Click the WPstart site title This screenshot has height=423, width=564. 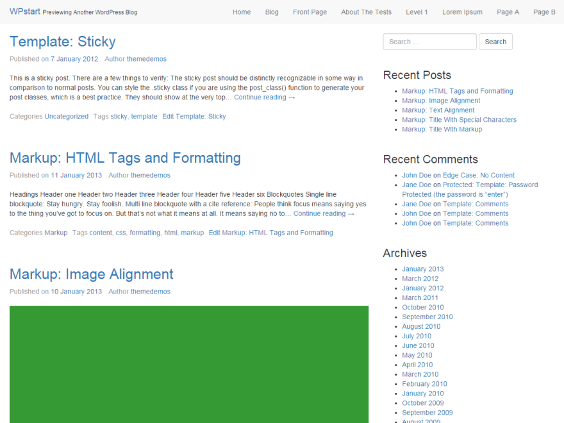pyautogui.click(x=24, y=12)
